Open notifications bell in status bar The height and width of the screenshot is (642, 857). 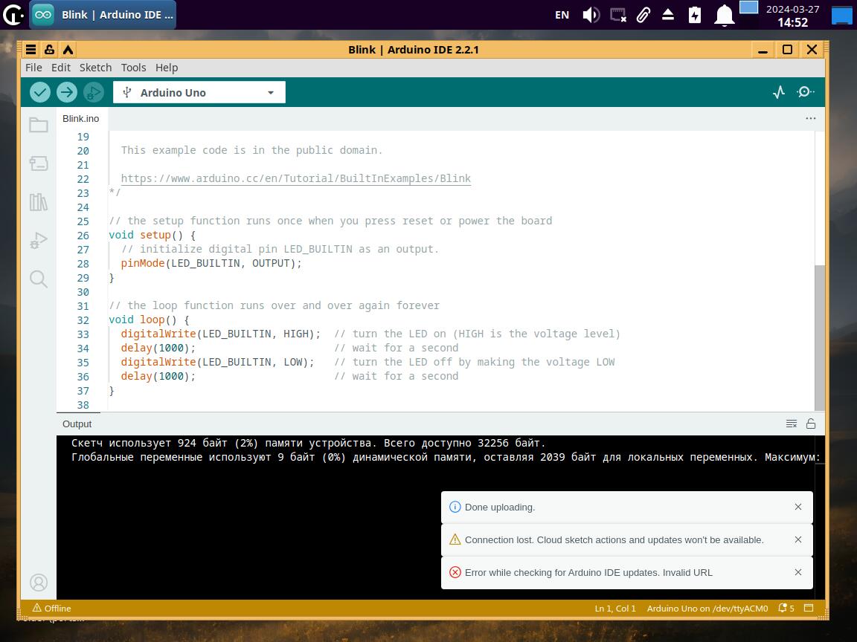[x=786, y=608]
